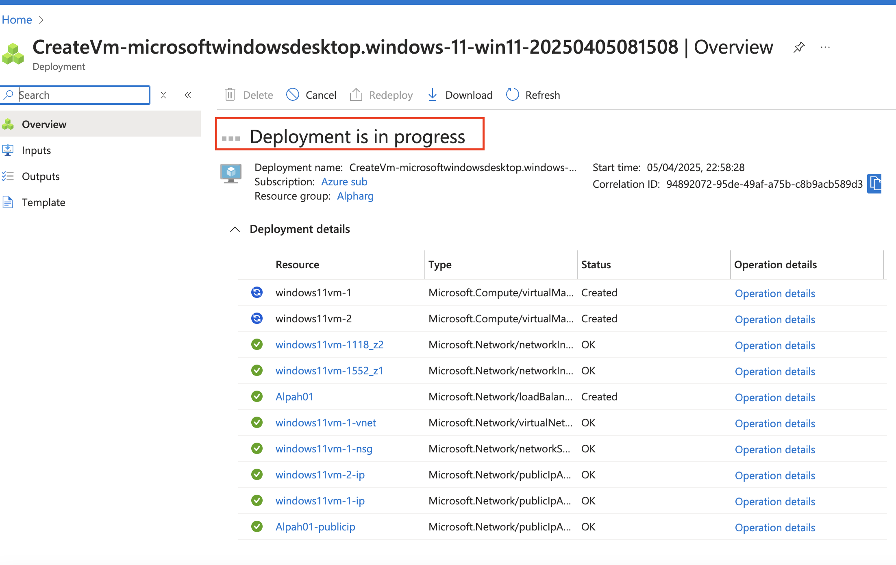The width and height of the screenshot is (896, 565).
Task: Click the Status column header
Action: point(596,265)
